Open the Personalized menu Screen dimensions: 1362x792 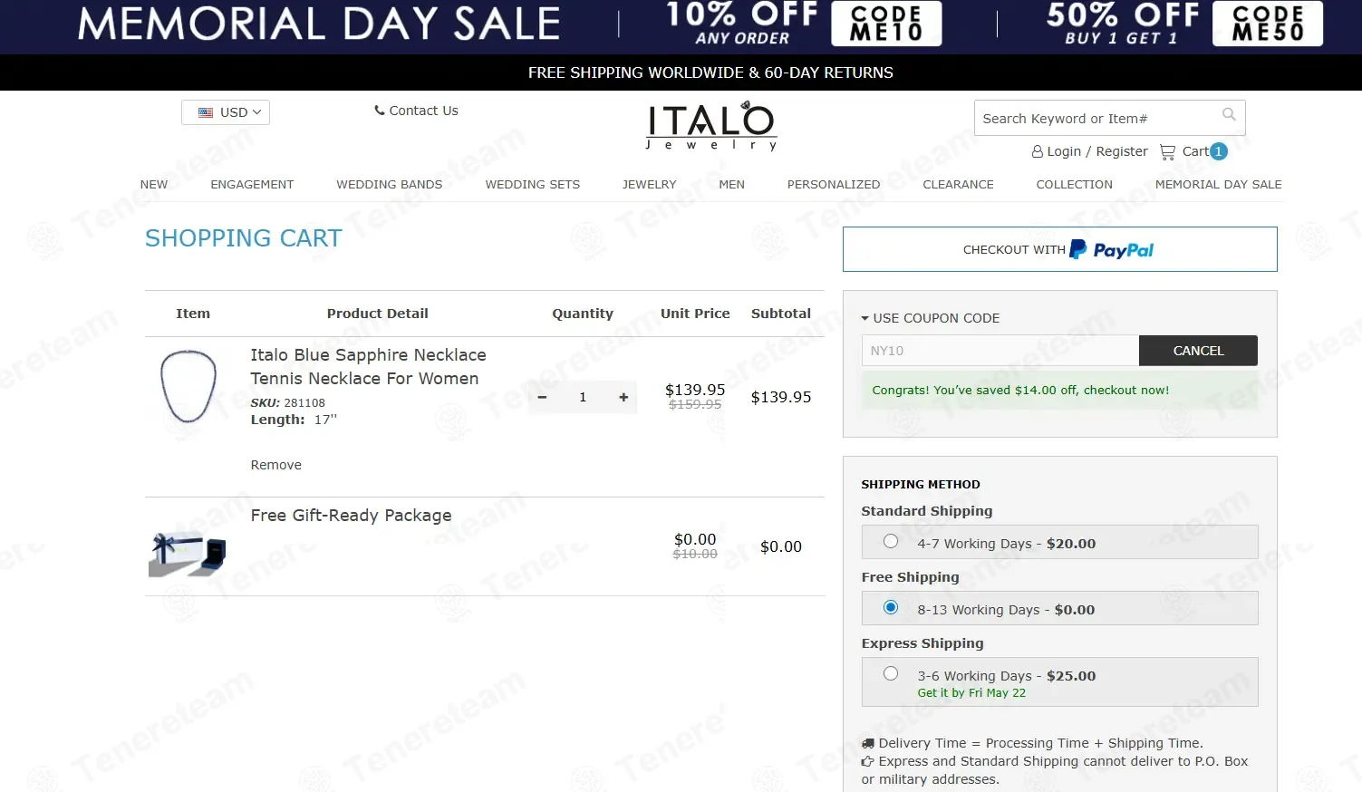pyautogui.click(x=834, y=184)
